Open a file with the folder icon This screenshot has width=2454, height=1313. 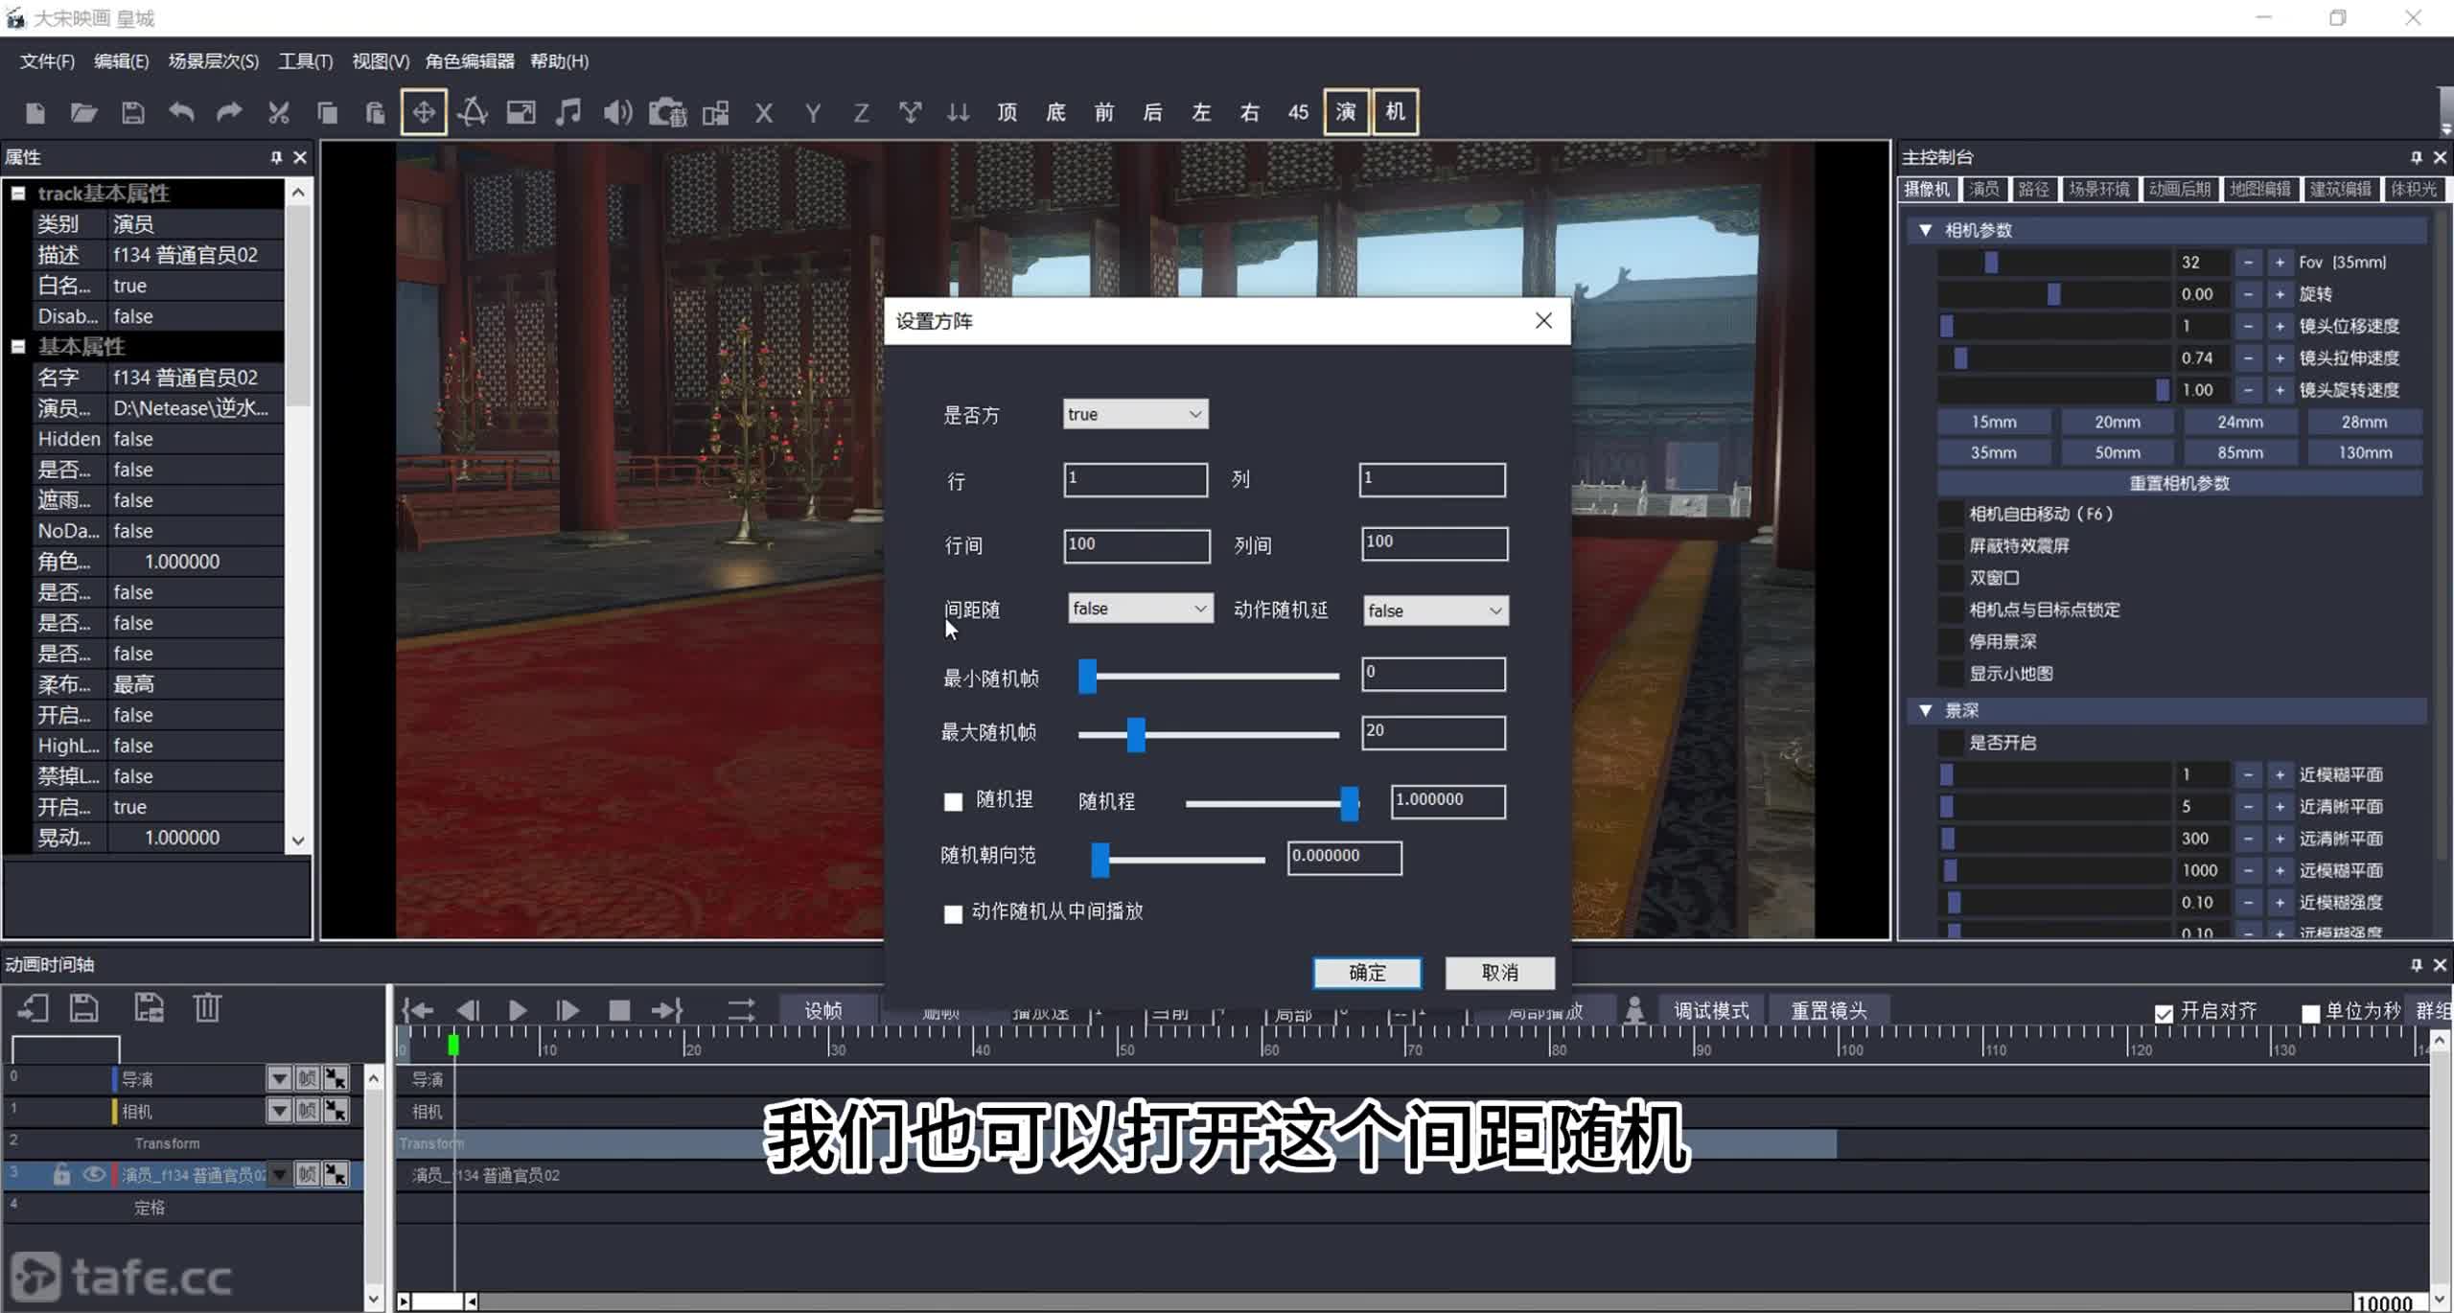(84, 113)
